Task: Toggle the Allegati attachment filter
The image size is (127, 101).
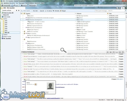Action: click(63, 11)
